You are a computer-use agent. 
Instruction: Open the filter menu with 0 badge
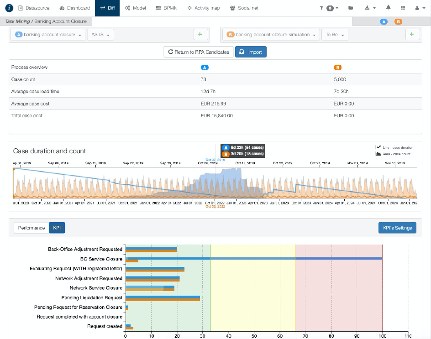tap(329, 8)
